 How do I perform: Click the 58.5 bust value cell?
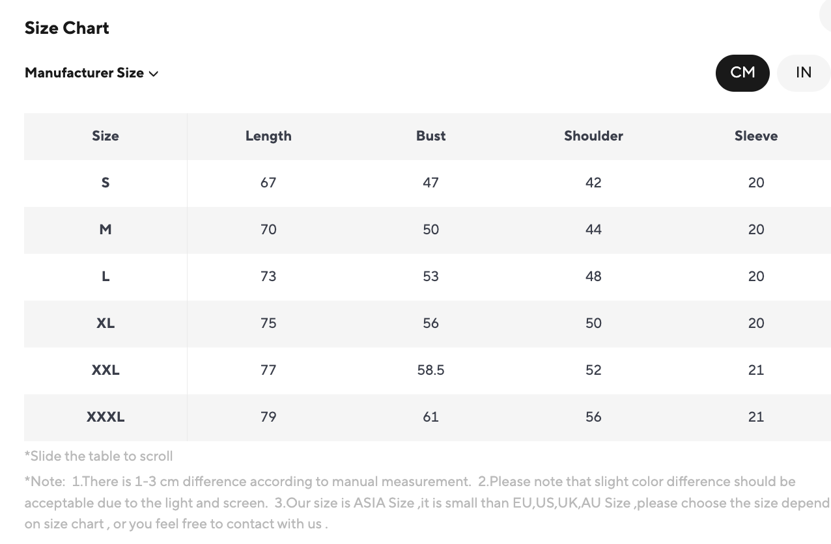[x=431, y=370]
